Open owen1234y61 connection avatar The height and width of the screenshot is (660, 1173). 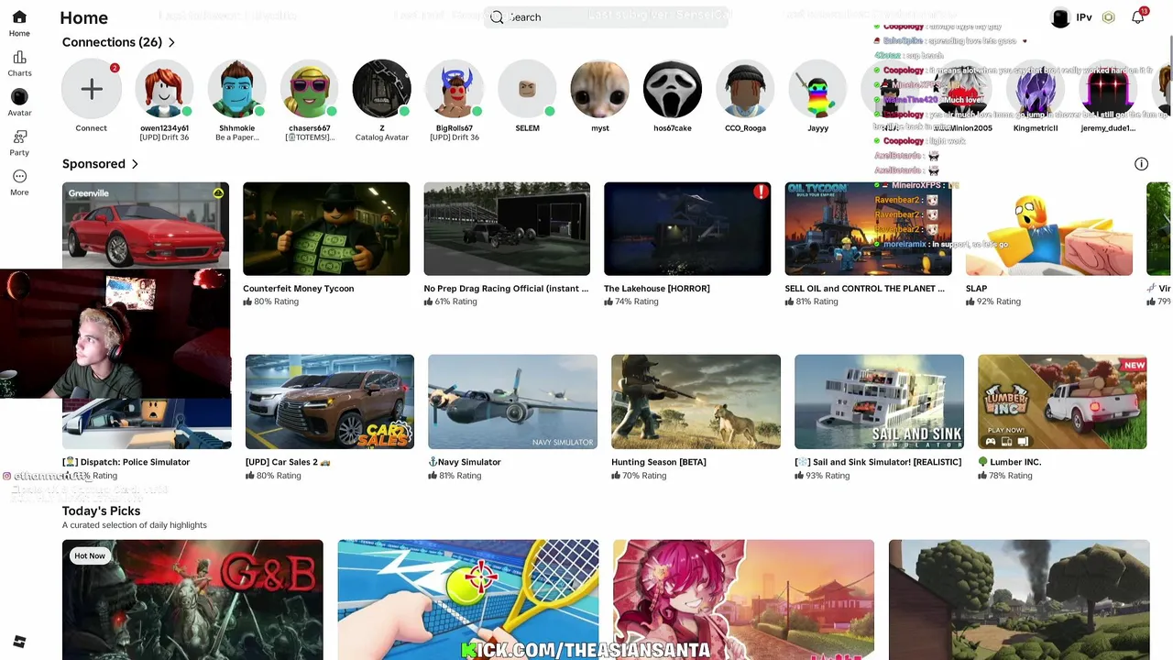164,89
